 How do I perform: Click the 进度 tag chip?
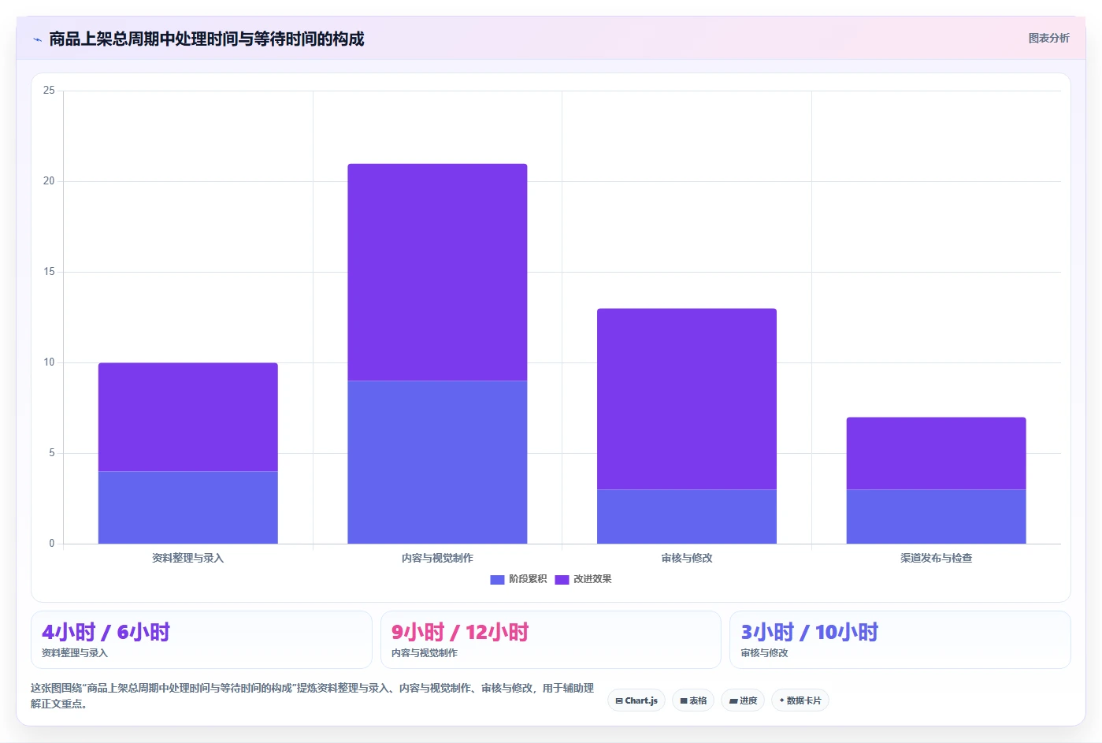point(743,700)
